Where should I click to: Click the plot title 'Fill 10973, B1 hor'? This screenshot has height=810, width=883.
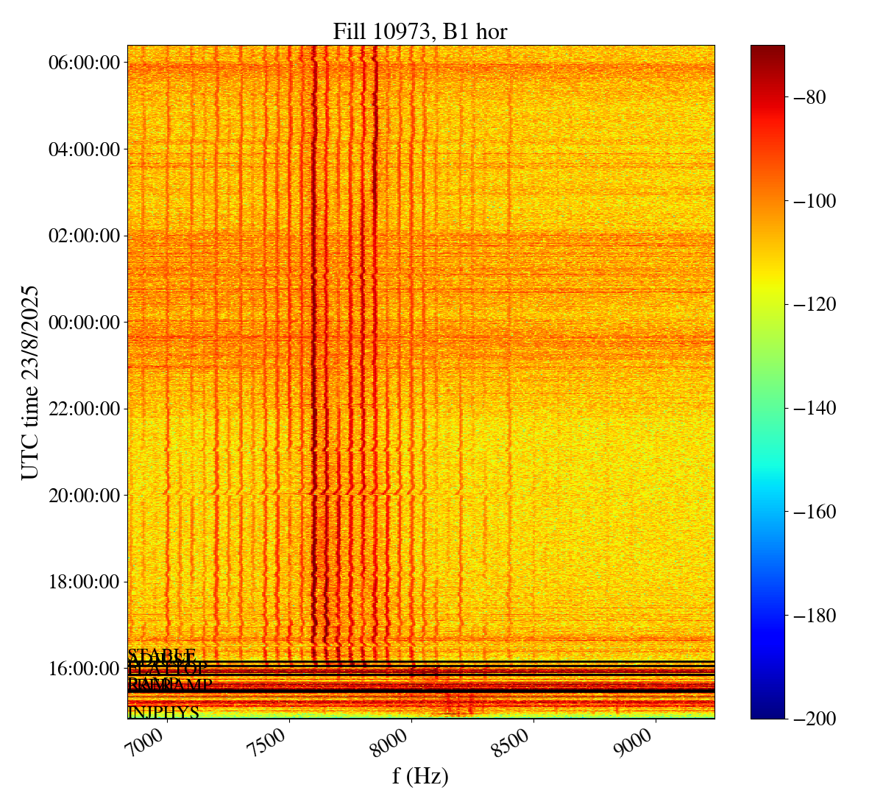[420, 31]
